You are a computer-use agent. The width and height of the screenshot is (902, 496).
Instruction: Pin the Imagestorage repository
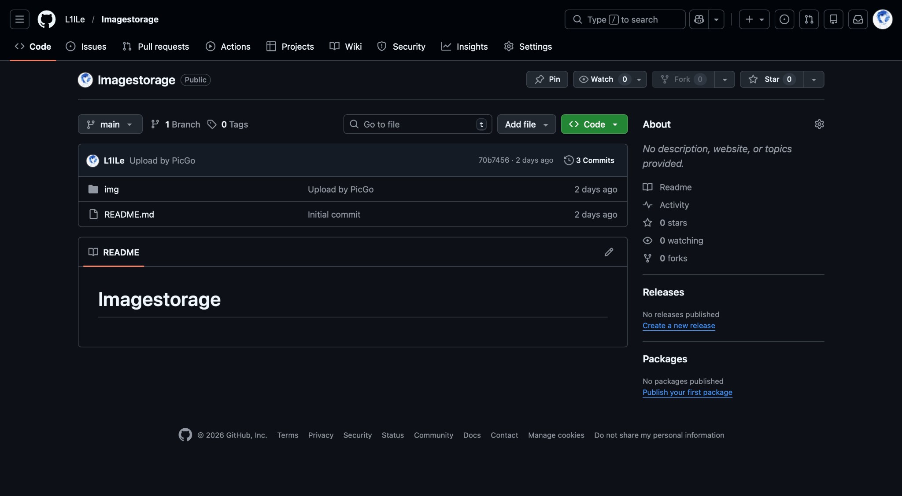pos(547,79)
